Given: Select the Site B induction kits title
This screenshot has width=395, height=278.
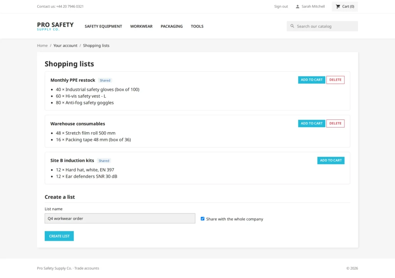Looking at the screenshot, I should click(x=72, y=160).
